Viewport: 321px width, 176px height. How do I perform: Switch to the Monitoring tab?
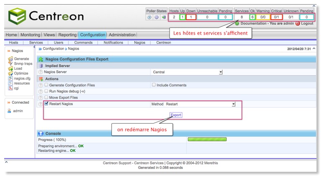pos(30,35)
